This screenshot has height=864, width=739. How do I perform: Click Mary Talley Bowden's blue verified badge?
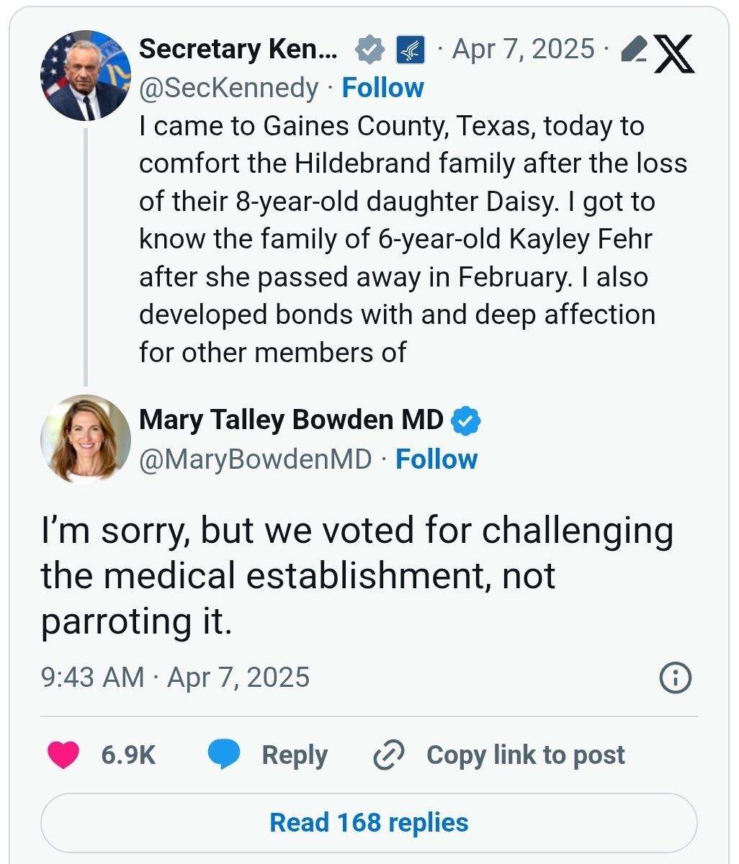[x=466, y=421]
